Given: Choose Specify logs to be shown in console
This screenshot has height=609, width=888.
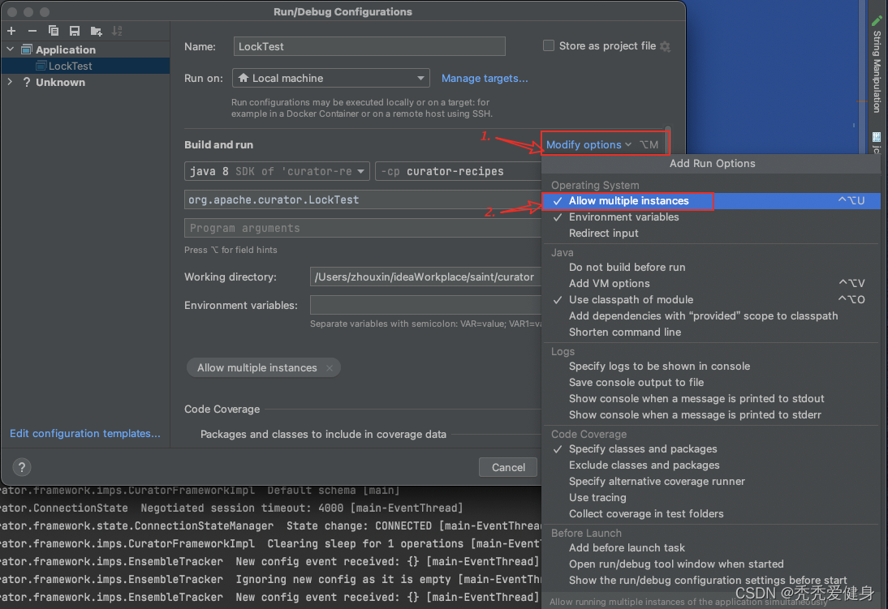Looking at the screenshot, I should pos(711,367).
